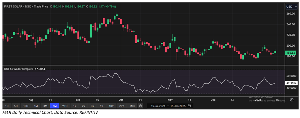Screen dimensions: 300x118
Task: Click the 260.00 price axis label
Action: [290, 14]
